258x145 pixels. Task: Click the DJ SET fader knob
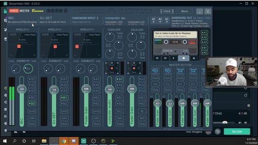(54, 90)
